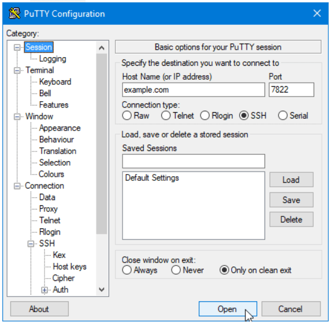The width and height of the screenshot is (331, 322).
Task: Open the Window category
Action: click(39, 116)
